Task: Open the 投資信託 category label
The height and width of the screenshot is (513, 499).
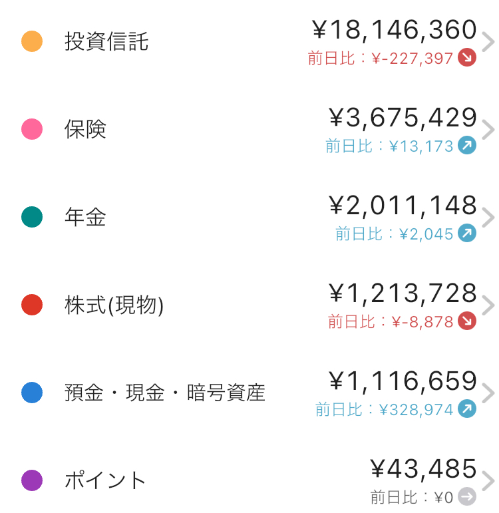Action: (106, 42)
